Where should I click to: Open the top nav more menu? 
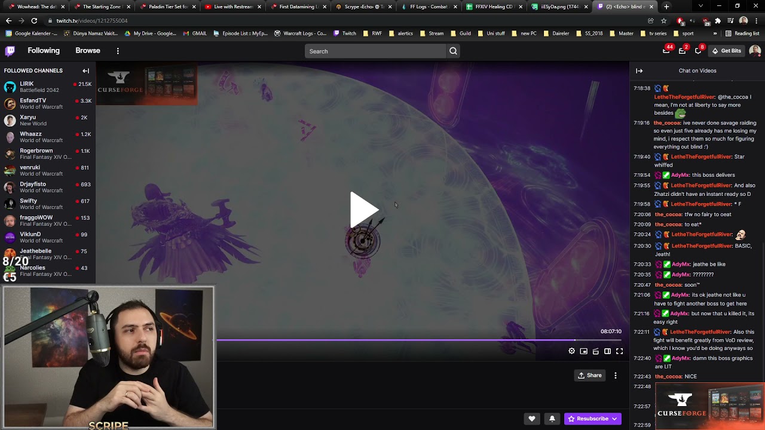118,51
